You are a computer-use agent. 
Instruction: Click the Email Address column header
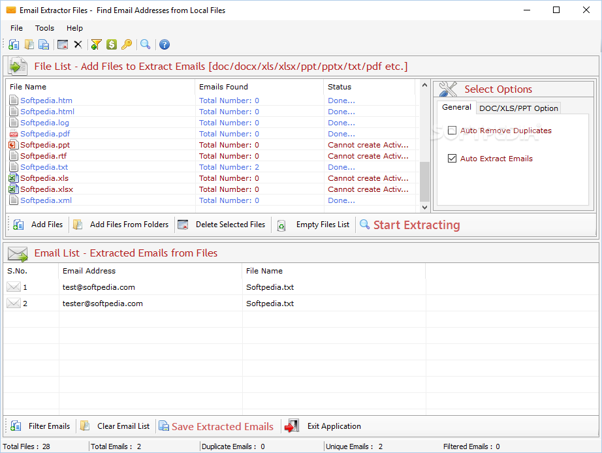coord(150,271)
